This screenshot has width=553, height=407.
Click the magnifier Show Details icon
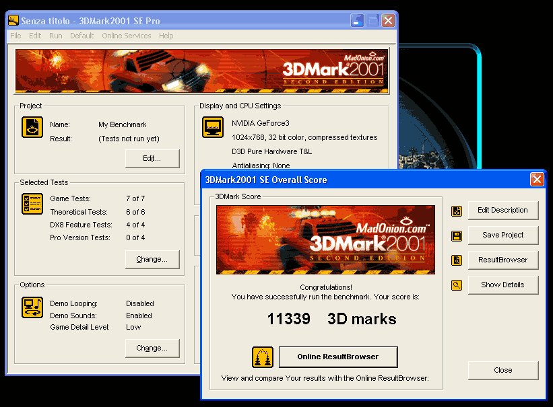coord(457,285)
